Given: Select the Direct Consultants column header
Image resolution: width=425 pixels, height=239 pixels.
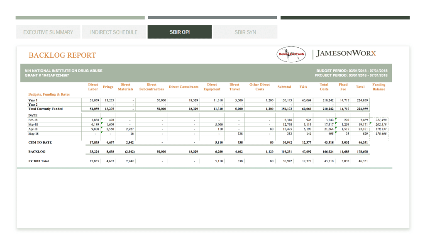Looking at the screenshot, I should pos(184,87).
